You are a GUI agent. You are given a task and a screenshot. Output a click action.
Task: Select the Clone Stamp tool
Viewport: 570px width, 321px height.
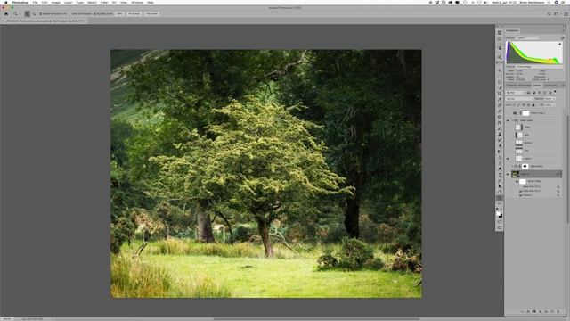click(500, 135)
